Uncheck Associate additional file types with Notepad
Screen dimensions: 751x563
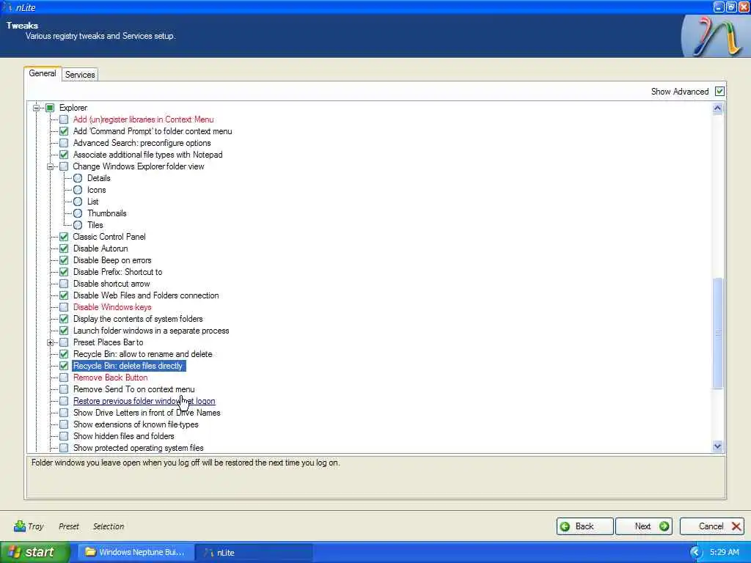(64, 155)
